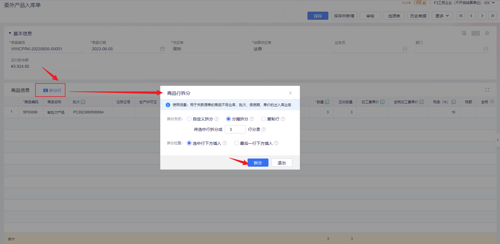
Task: Toggle the batch-fill checkbox on 批次 column
Action: pos(83,102)
